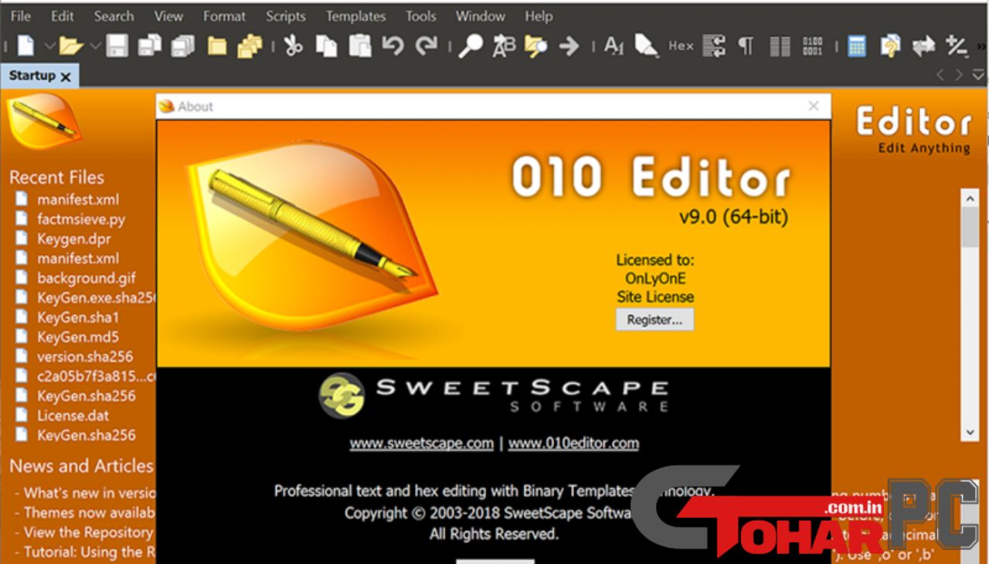Toggle the column mode icon
The image size is (989, 564).
coord(780,46)
